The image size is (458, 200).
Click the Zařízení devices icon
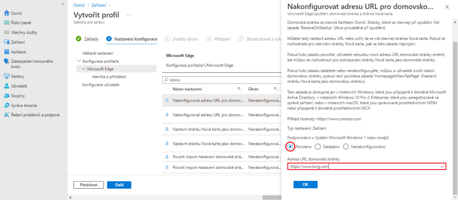6,42
